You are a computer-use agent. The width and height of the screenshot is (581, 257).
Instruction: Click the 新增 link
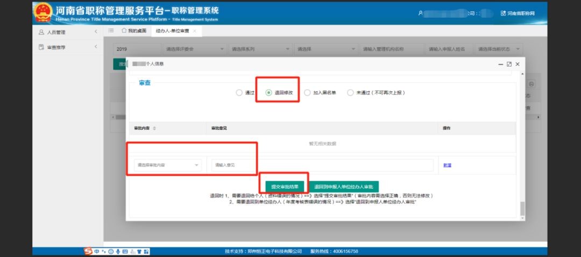(447, 165)
